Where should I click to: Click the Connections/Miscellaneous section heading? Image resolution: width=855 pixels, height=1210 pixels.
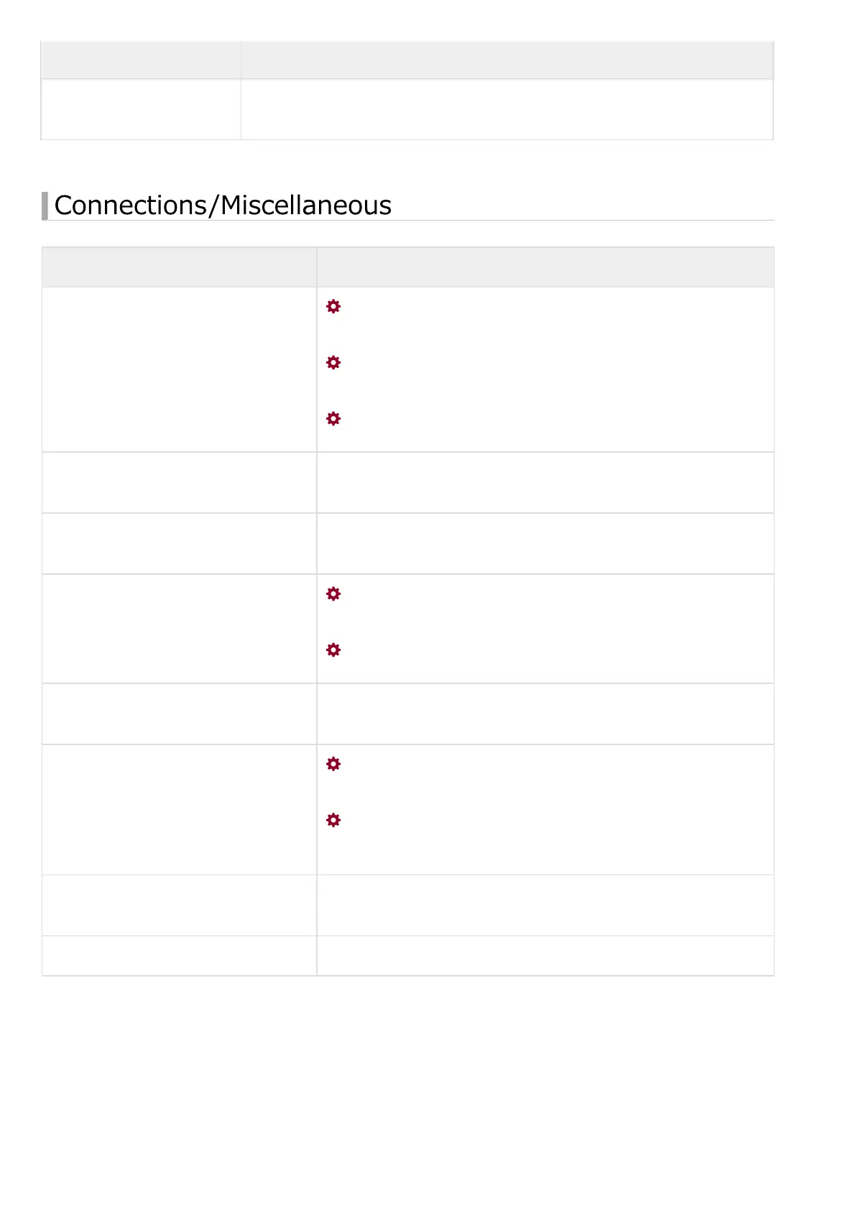click(223, 205)
